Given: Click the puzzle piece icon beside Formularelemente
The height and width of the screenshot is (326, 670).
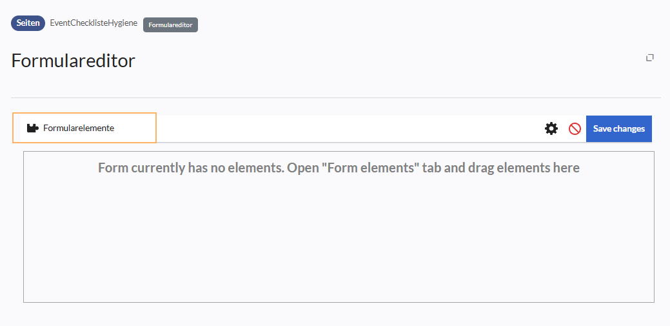Looking at the screenshot, I should tap(32, 128).
